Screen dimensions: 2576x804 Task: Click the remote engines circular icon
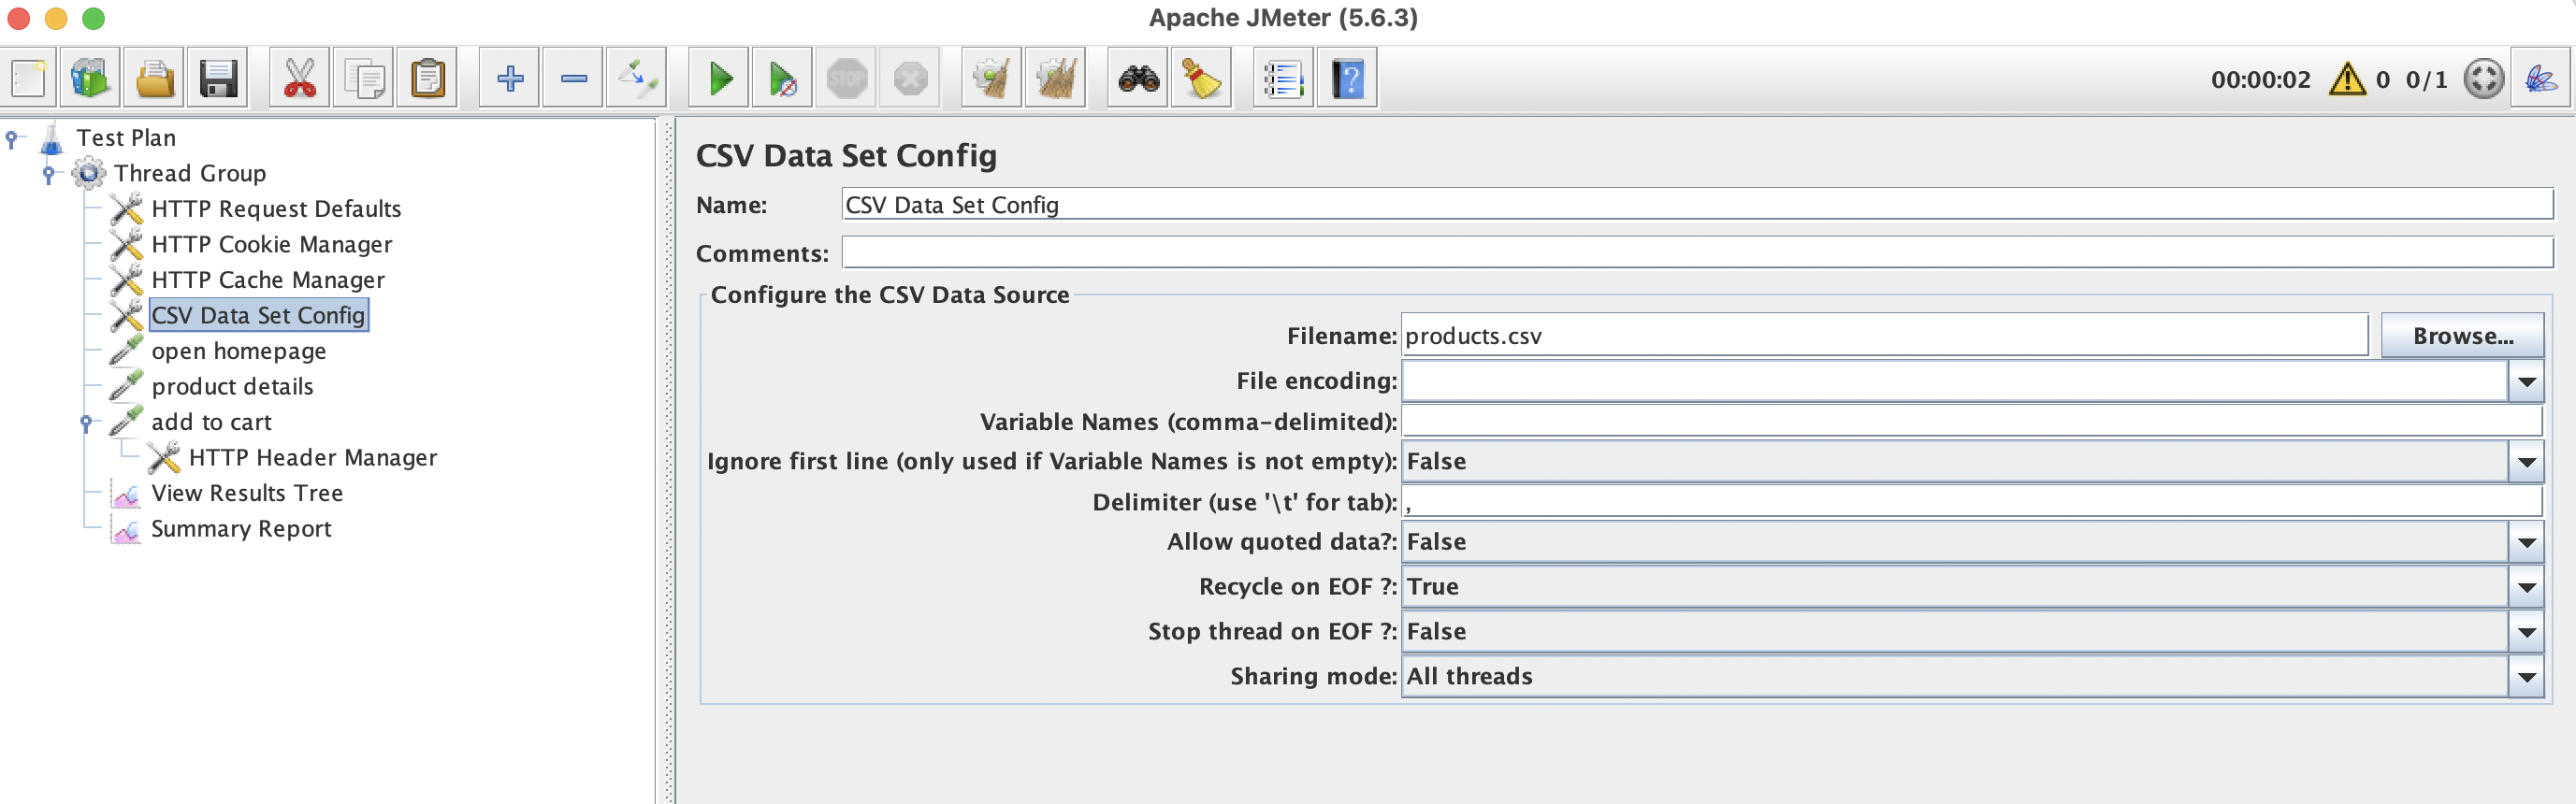pos(2484,79)
